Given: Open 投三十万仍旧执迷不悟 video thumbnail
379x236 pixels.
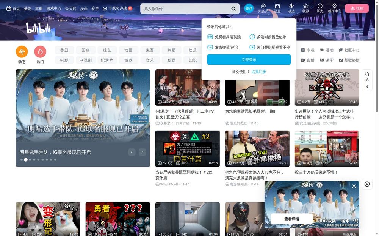Looking at the screenshot, I should [x=327, y=148].
